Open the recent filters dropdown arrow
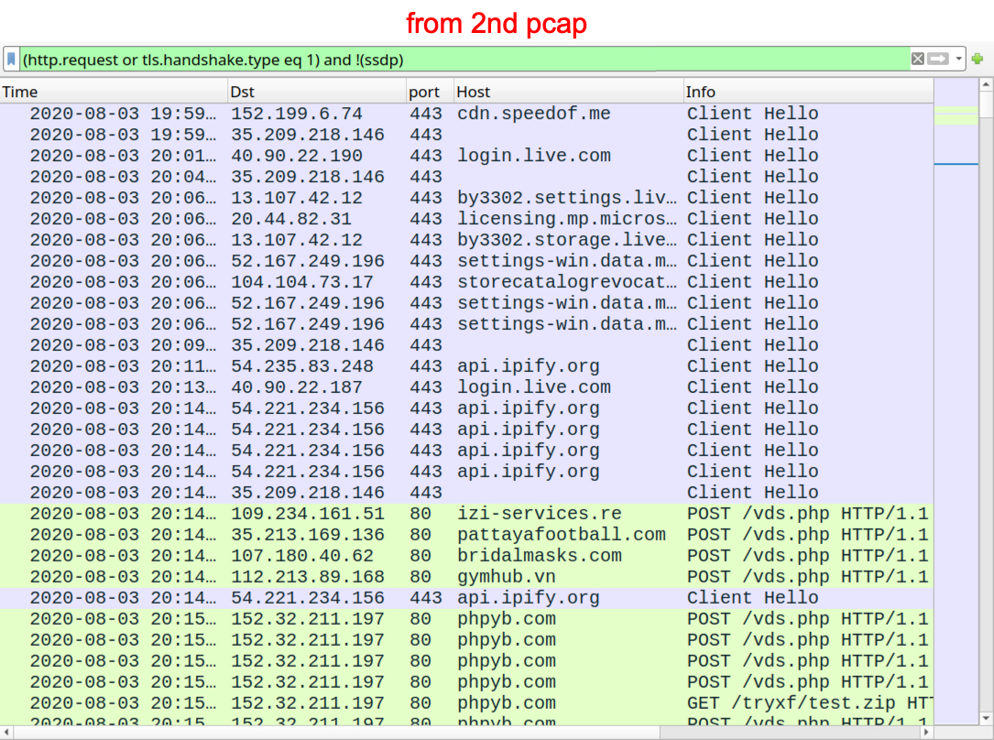Image resolution: width=994 pixels, height=740 pixels. coord(958,59)
